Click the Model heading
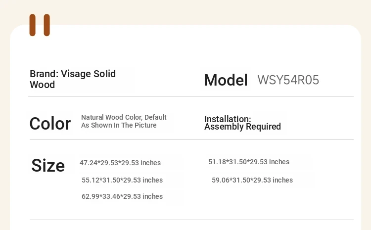This screenshot has width=371, height=230. 226,80
